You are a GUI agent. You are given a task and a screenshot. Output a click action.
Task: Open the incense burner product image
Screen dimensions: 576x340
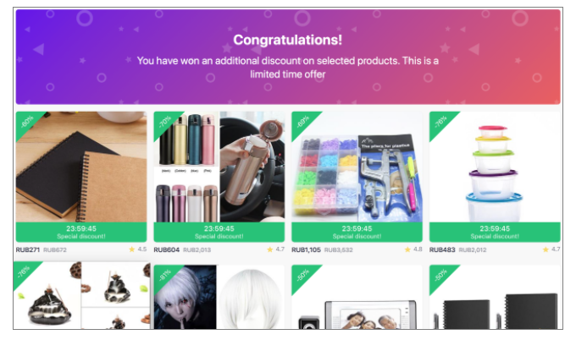(82, 295)
